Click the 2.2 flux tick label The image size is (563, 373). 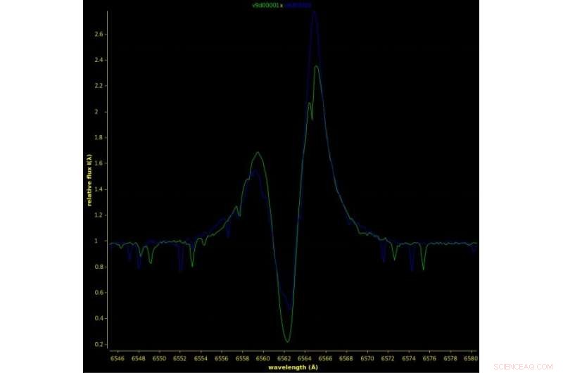pyautogui.click(x=100, y=86)
